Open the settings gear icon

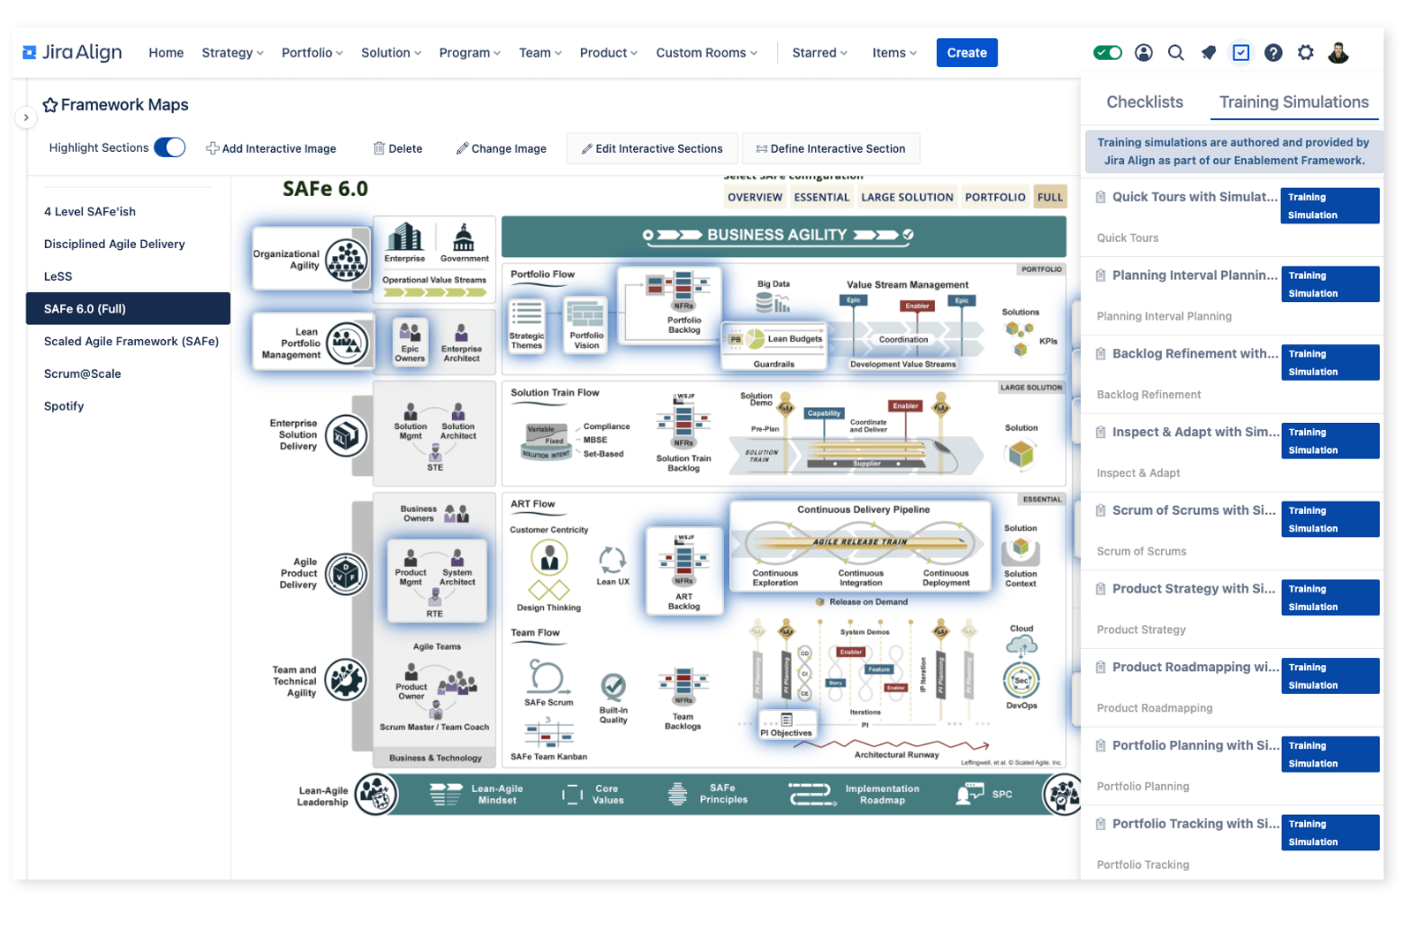(1305, 53)
